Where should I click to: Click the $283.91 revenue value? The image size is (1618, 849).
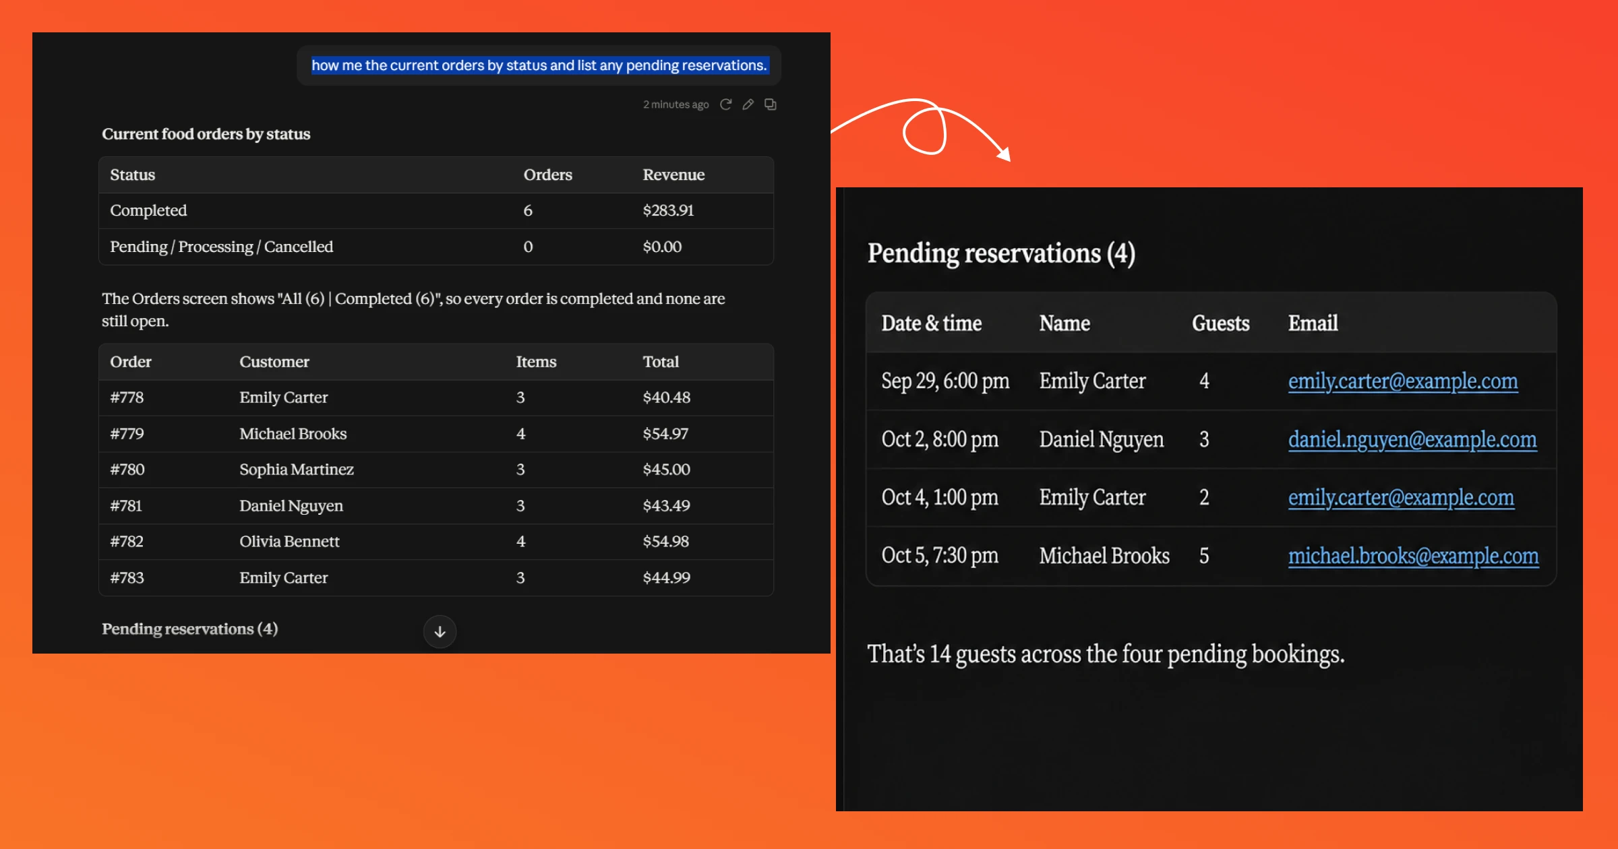[x=668, y=210]
